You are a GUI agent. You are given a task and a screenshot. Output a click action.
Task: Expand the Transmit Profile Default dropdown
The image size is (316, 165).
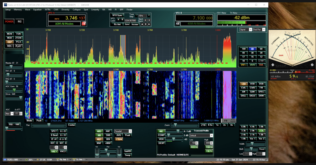[x=211, y=136]
